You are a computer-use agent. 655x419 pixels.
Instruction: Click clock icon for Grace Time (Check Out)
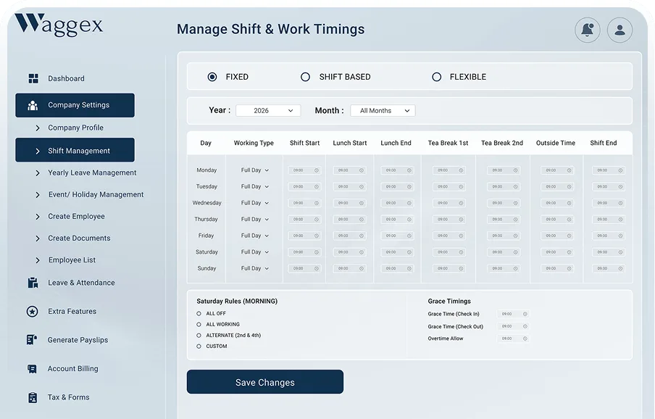click(x=525, y=326)
